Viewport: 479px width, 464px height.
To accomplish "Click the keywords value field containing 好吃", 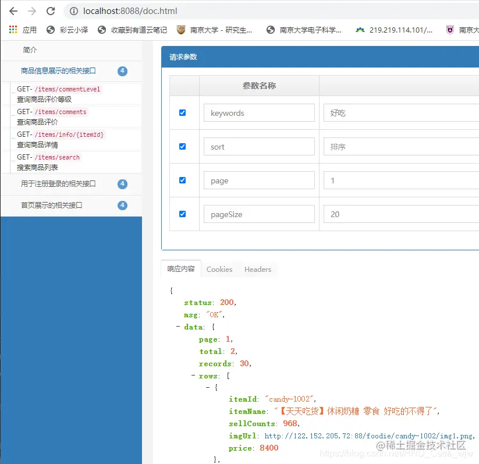I will [401, 113].
